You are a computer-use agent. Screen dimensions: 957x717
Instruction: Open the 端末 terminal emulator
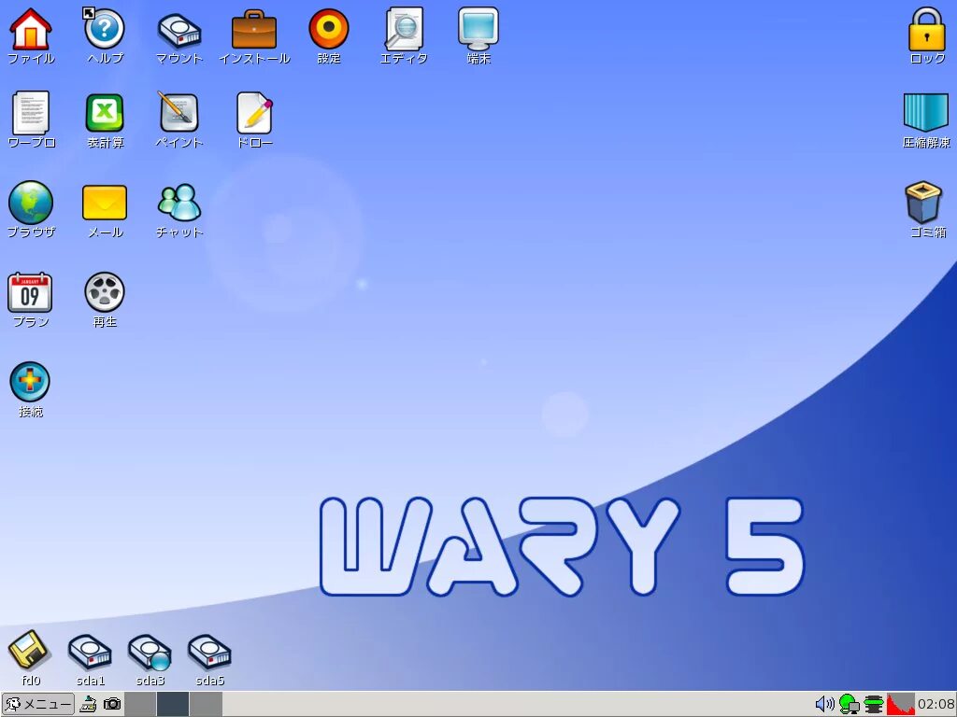tap(478, 28)
